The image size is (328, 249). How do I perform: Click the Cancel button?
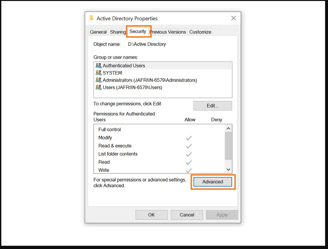(x=187, y=215)
